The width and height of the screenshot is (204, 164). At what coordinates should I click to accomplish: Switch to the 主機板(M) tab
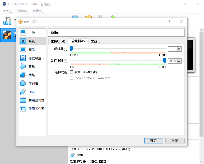point(58,41)
